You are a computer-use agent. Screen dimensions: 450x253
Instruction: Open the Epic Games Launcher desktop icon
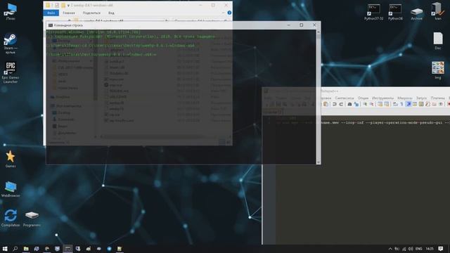pos(11,72)
